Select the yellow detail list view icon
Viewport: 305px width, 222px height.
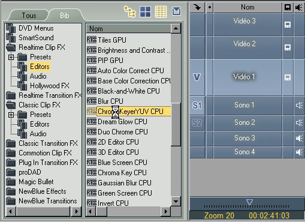(161, 11)
